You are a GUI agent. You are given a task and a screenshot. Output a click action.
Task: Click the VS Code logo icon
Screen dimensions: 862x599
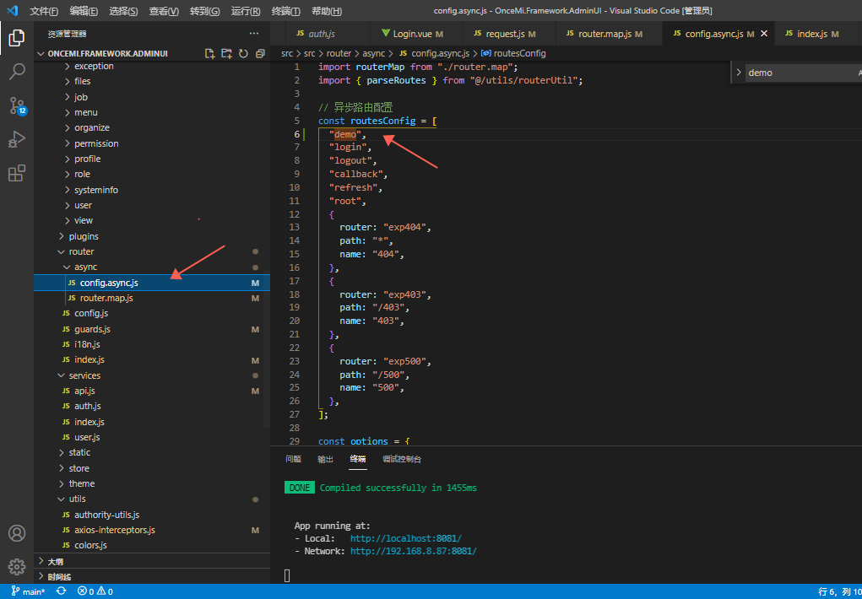pos(12,10)
